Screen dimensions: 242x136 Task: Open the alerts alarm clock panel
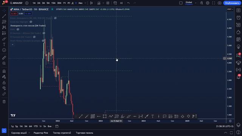click(239, 17)
